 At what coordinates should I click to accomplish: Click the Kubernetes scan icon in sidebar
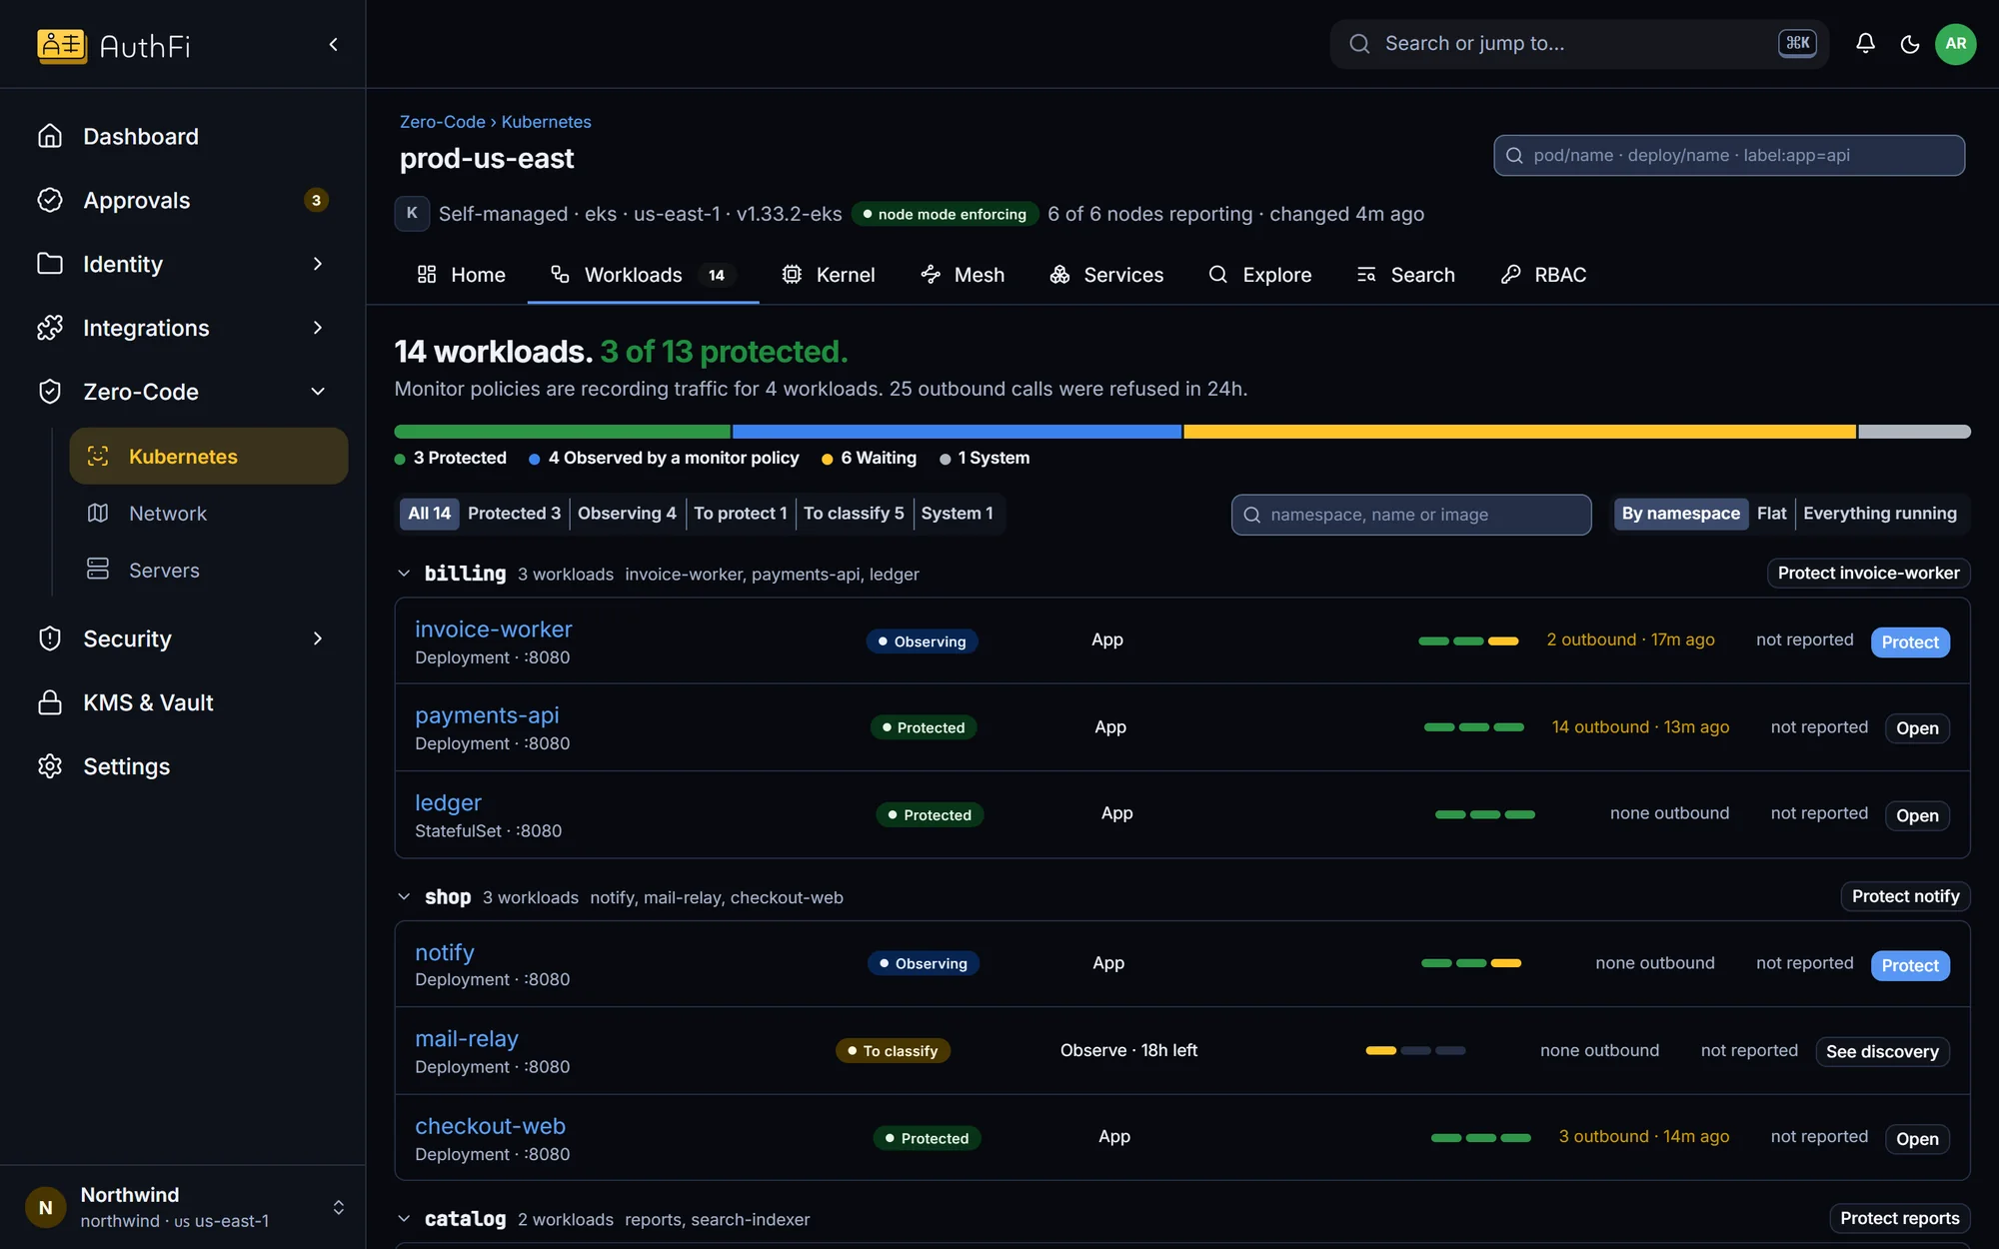pyautogui.click(x=98, y=456)
